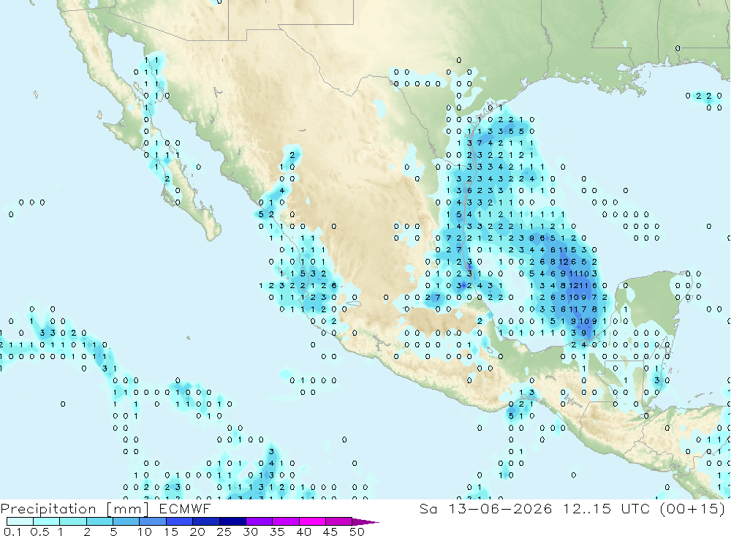Click the "Sa" weekday label
The width and height of the screenshot is (731, 536).
[428, 508]
